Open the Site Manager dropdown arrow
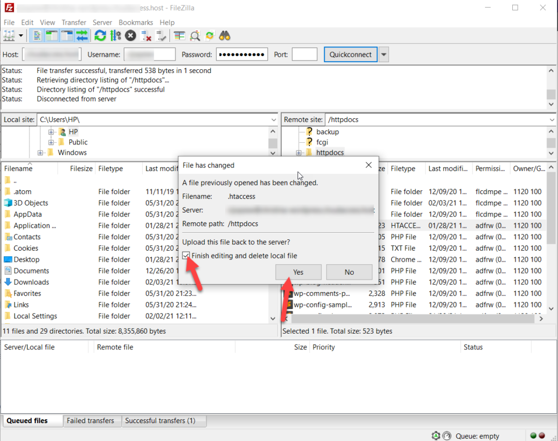Image resolution: width=558 pixels, height=441 pixels. point(21,36)
